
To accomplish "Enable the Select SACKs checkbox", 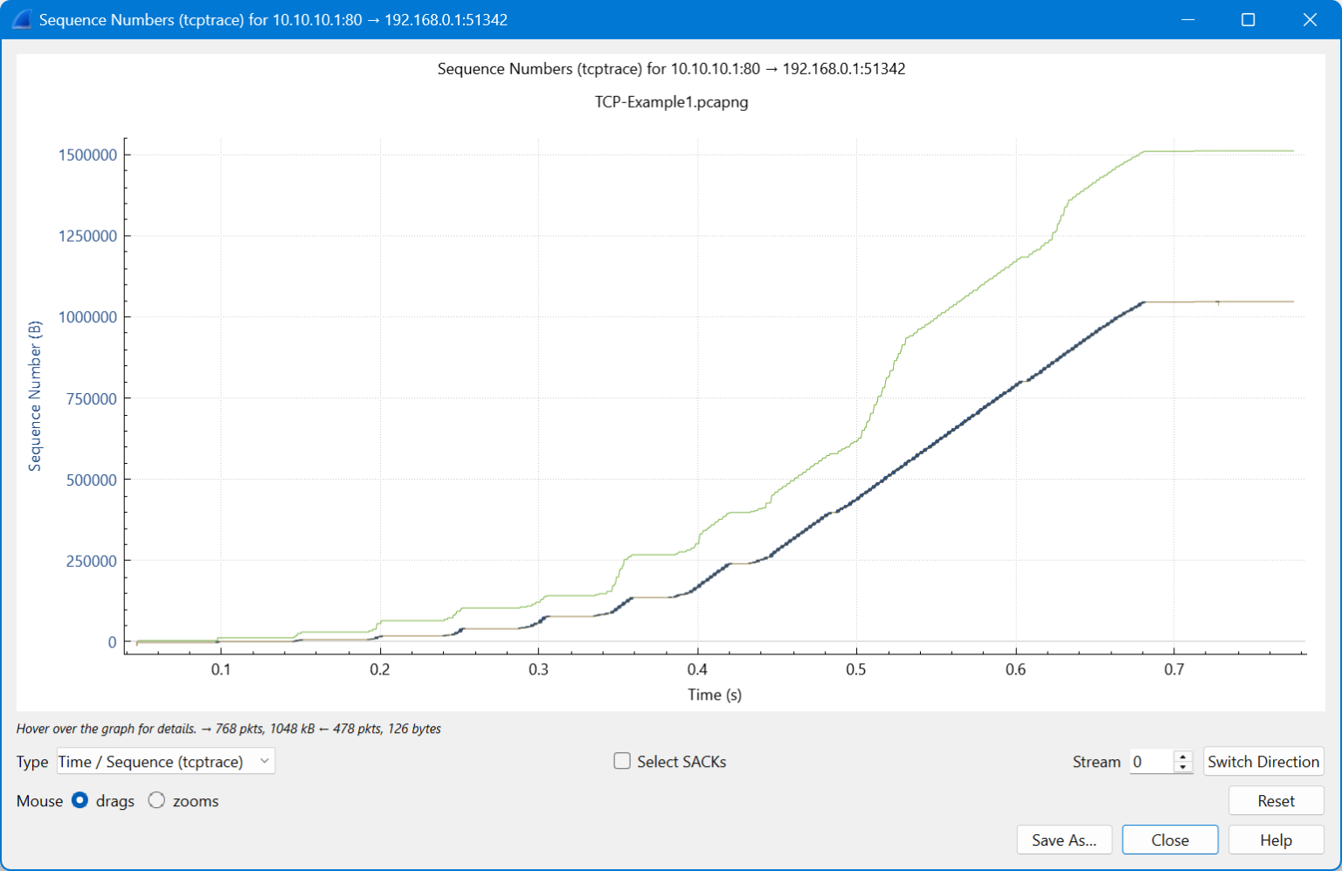I will coord(621,761).
